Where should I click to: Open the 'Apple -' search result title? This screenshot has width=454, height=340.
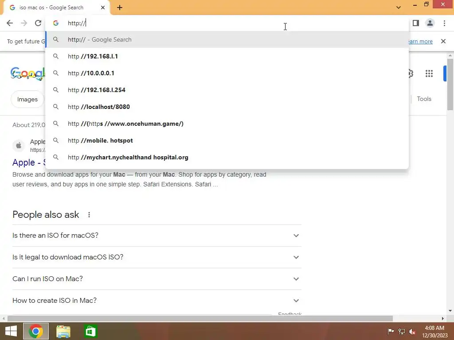(x=29, y=162)
